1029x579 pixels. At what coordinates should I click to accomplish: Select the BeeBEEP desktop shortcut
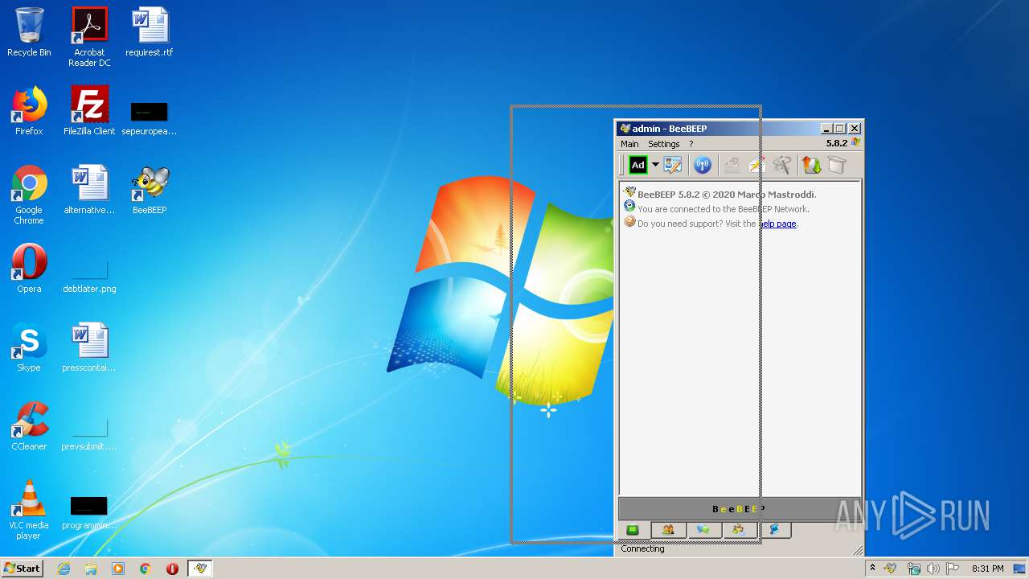tap(150, 190)
